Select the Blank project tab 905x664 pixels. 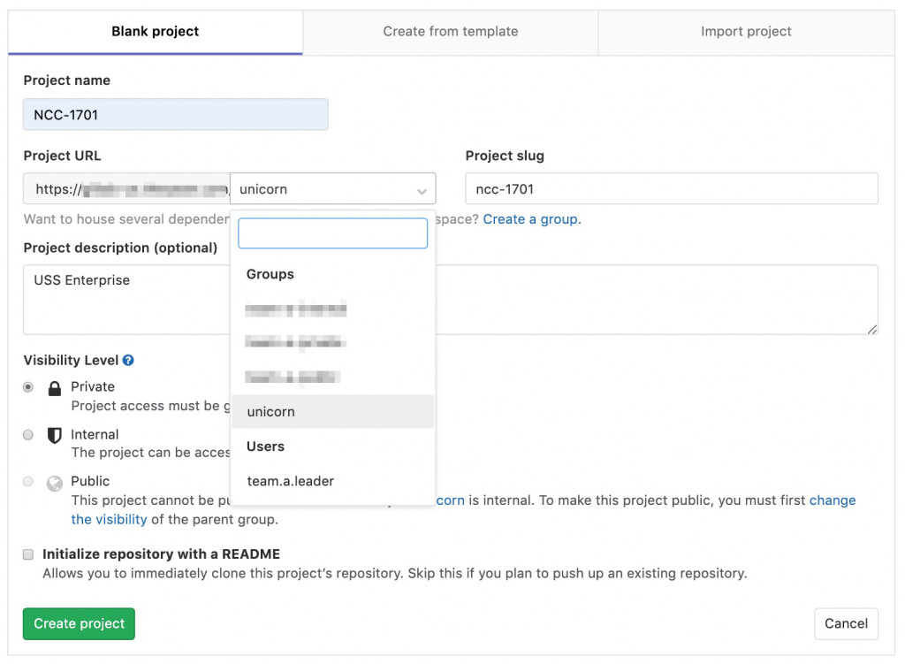click(156, 32)
